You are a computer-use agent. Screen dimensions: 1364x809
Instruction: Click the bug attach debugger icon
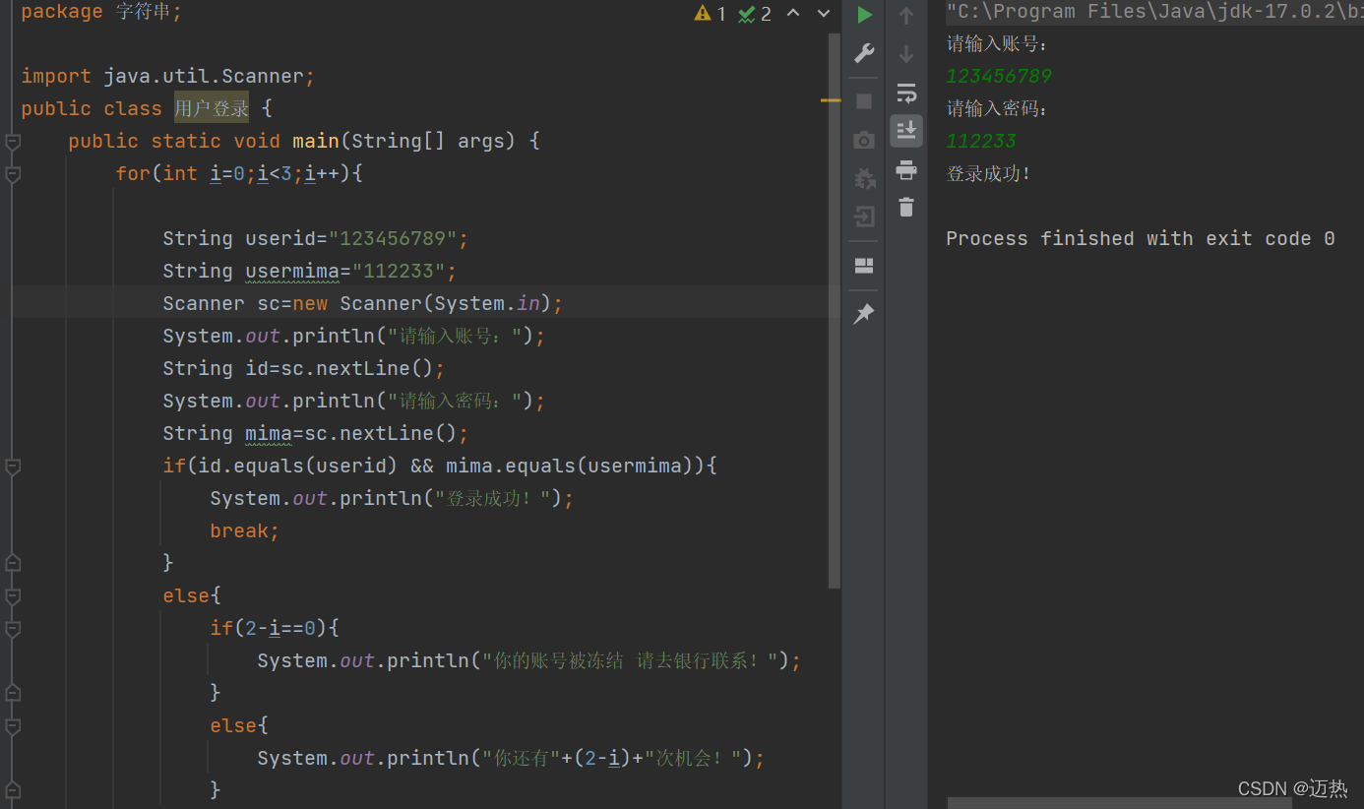pos(864,178)
